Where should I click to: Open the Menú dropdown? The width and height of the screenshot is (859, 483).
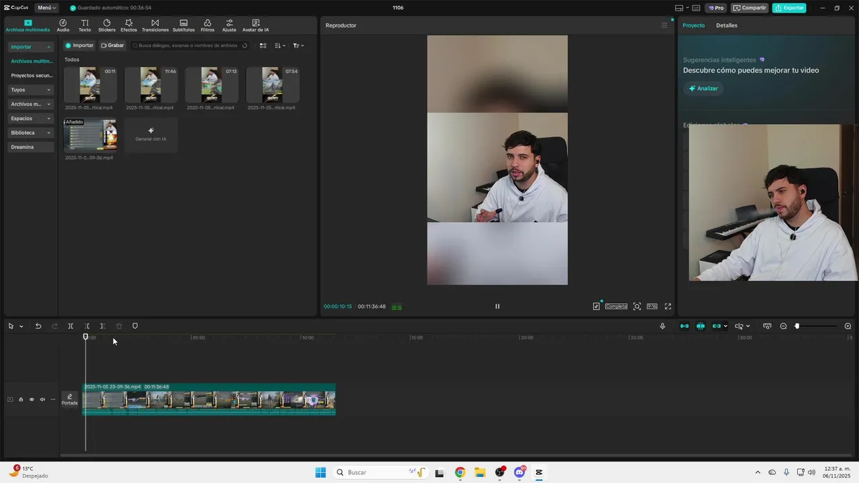click(x=47, y=8)
